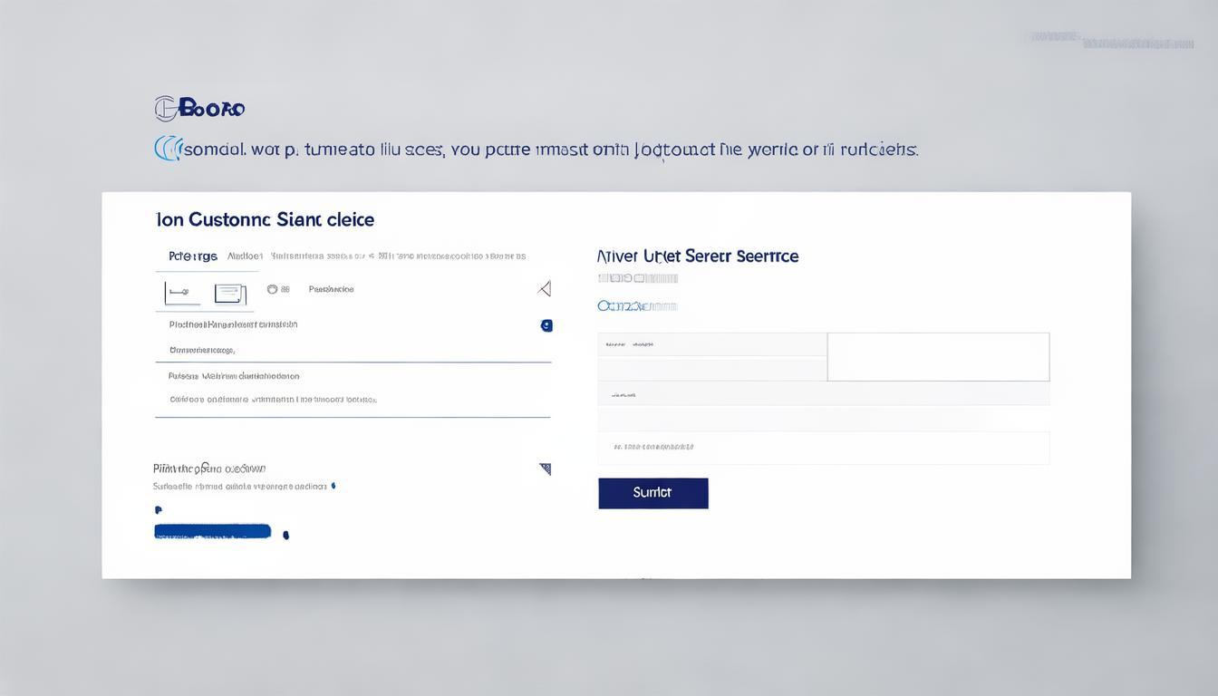
Task: Select the card-shaped icon in the icon row
Action: tap(230, 293)
